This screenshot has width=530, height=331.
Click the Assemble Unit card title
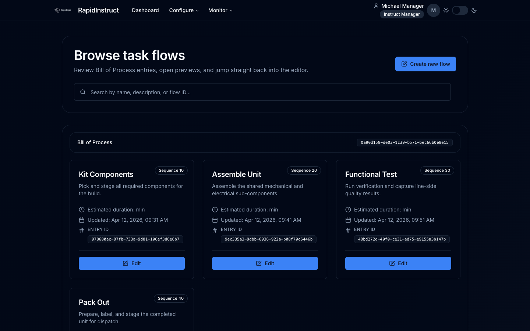237,174
